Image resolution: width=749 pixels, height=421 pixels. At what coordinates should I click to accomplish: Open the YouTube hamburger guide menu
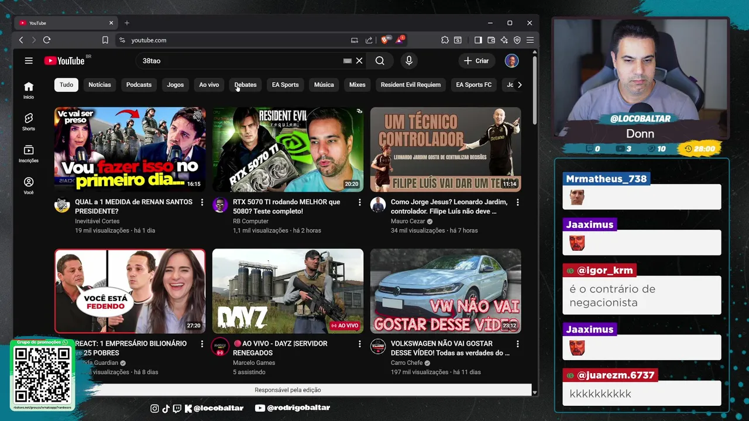coord(29,61)
